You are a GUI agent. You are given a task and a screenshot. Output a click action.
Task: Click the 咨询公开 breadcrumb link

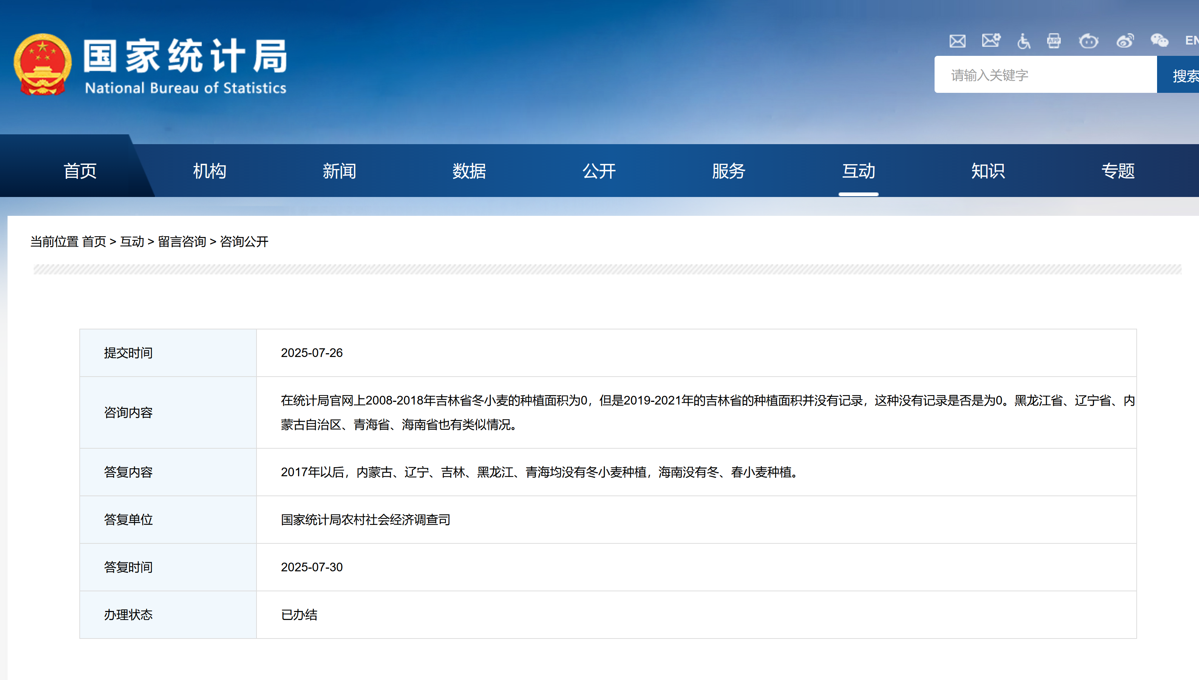244,242
